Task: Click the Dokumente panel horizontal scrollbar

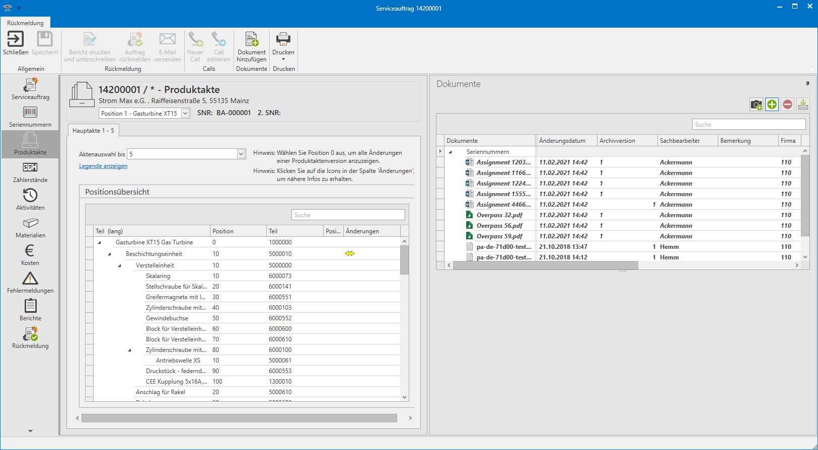Action: (x=545, y=265)
